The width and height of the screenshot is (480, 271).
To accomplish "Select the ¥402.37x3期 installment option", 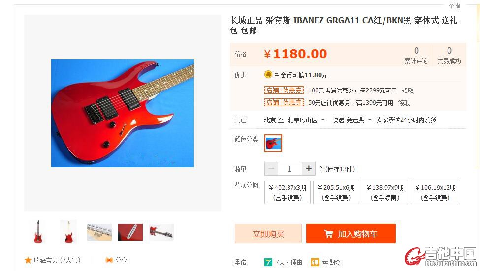I will pos(288,192).
